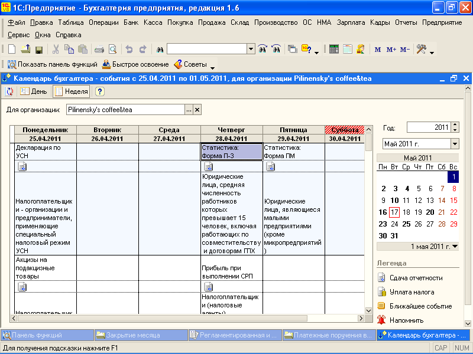Click Показать панель функций button

pos(53,64)
